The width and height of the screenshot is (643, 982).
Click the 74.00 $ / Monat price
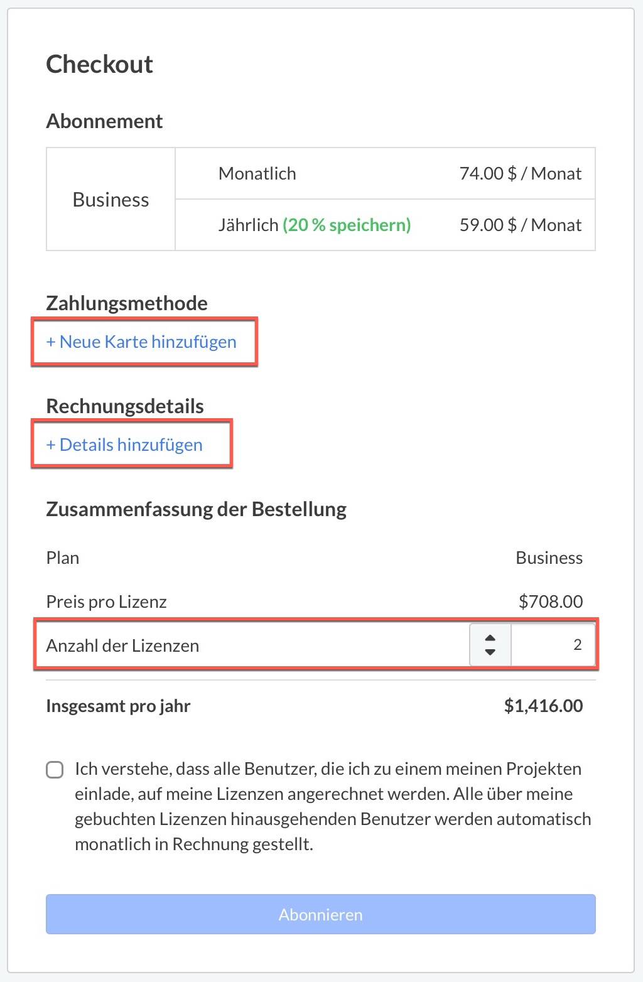520,173
